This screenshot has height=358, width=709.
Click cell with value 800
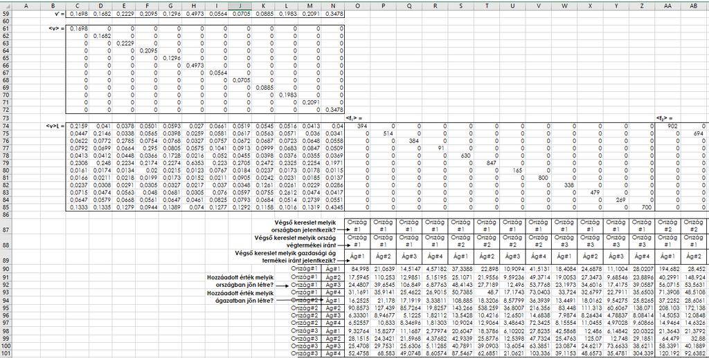(538, 178)
